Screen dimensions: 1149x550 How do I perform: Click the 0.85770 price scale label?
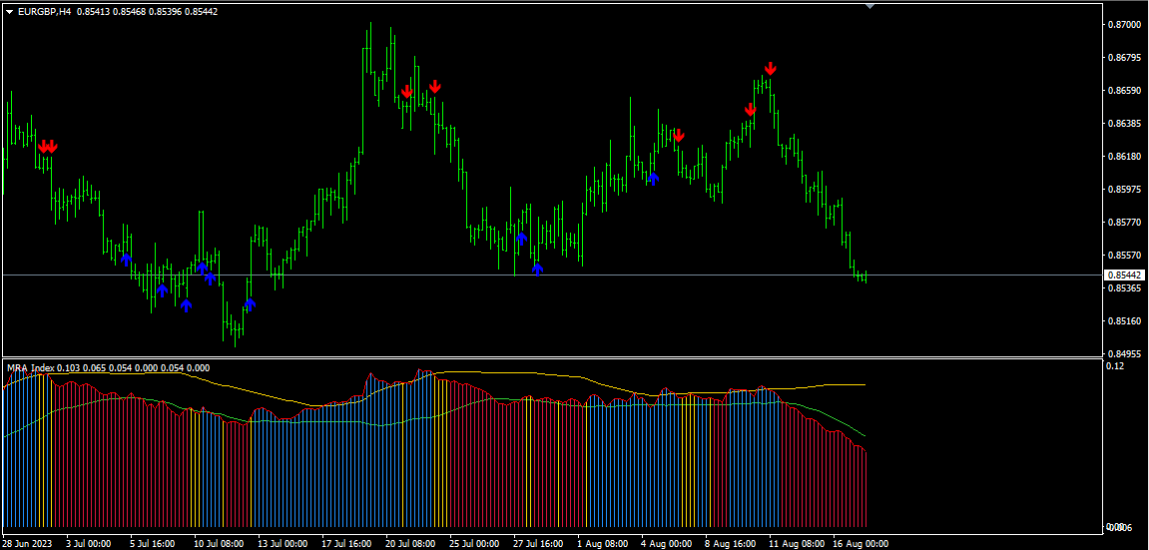click(x=1125, y=222)
